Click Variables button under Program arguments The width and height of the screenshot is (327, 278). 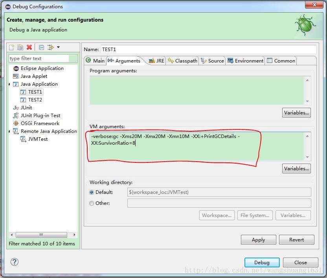tap(296, 113)
